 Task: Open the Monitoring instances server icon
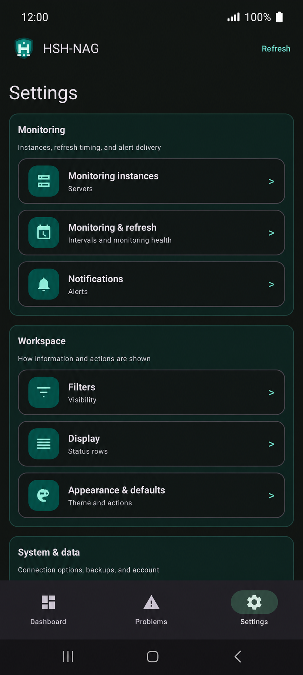[x=44, y=181]
